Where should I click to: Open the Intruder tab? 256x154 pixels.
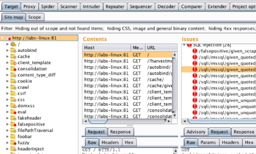[x=91, y=6]
